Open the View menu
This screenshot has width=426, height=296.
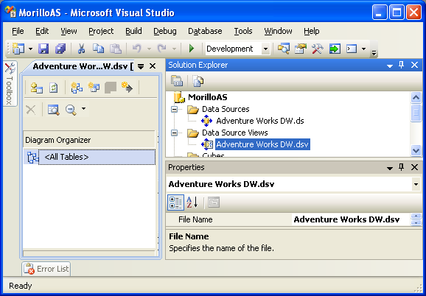(x=69, y=31)
